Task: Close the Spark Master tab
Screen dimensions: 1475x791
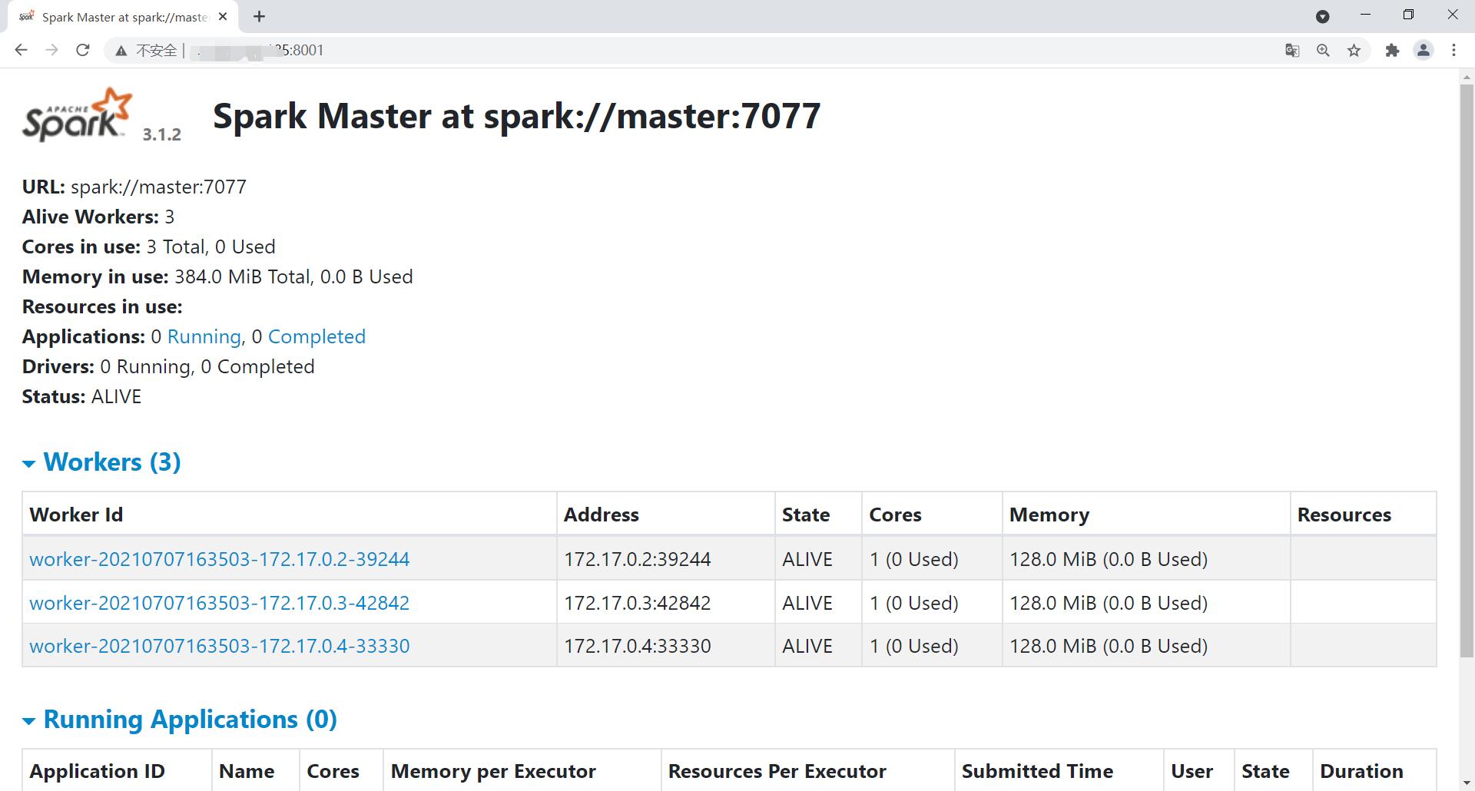Action: tap(223, 16)
